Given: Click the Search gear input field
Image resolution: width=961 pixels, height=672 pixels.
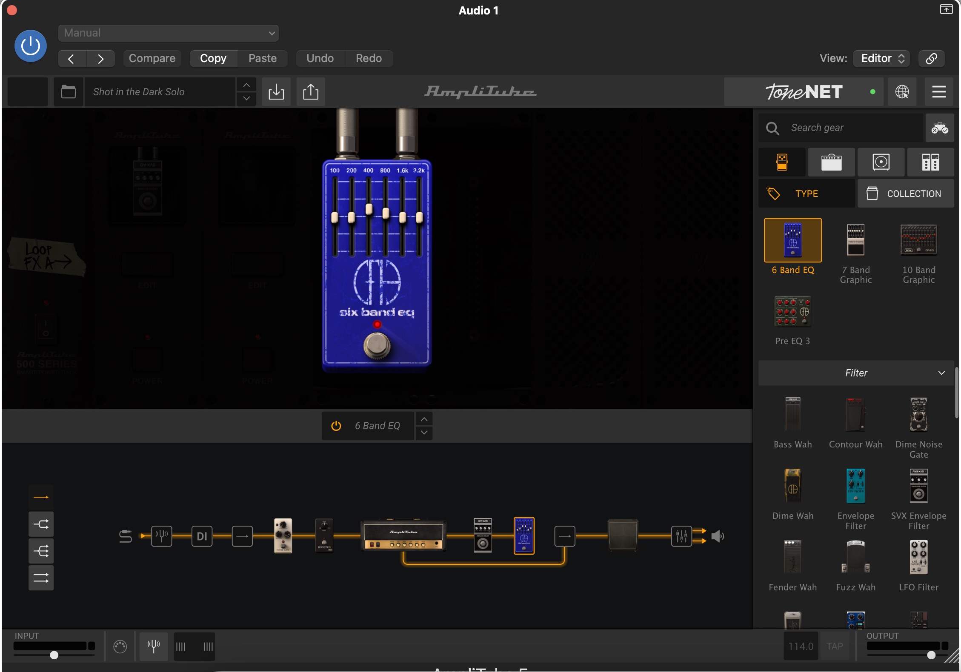Looking at the screenshot, I should click(x=841, y=128).
